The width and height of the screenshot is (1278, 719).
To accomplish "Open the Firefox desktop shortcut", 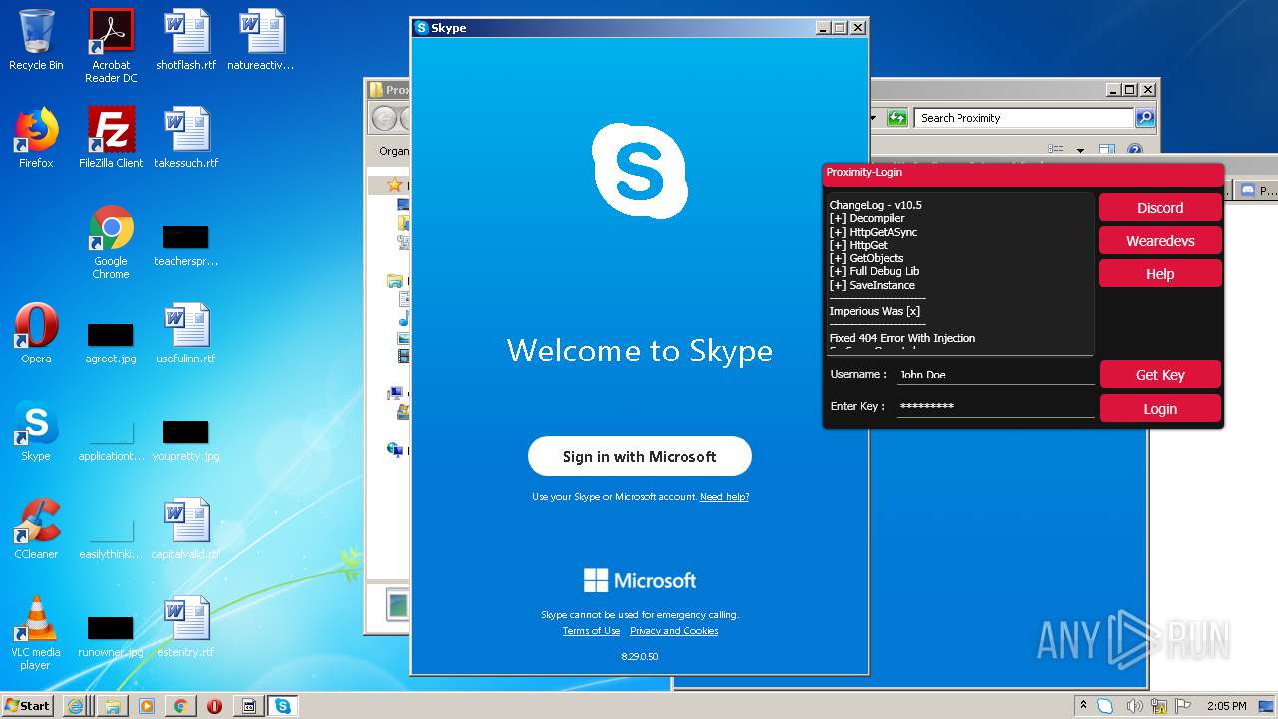I will [36, 138].
